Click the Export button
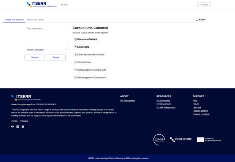The width and height of the screenshot is (235, 162). click(x=201, y=20)
